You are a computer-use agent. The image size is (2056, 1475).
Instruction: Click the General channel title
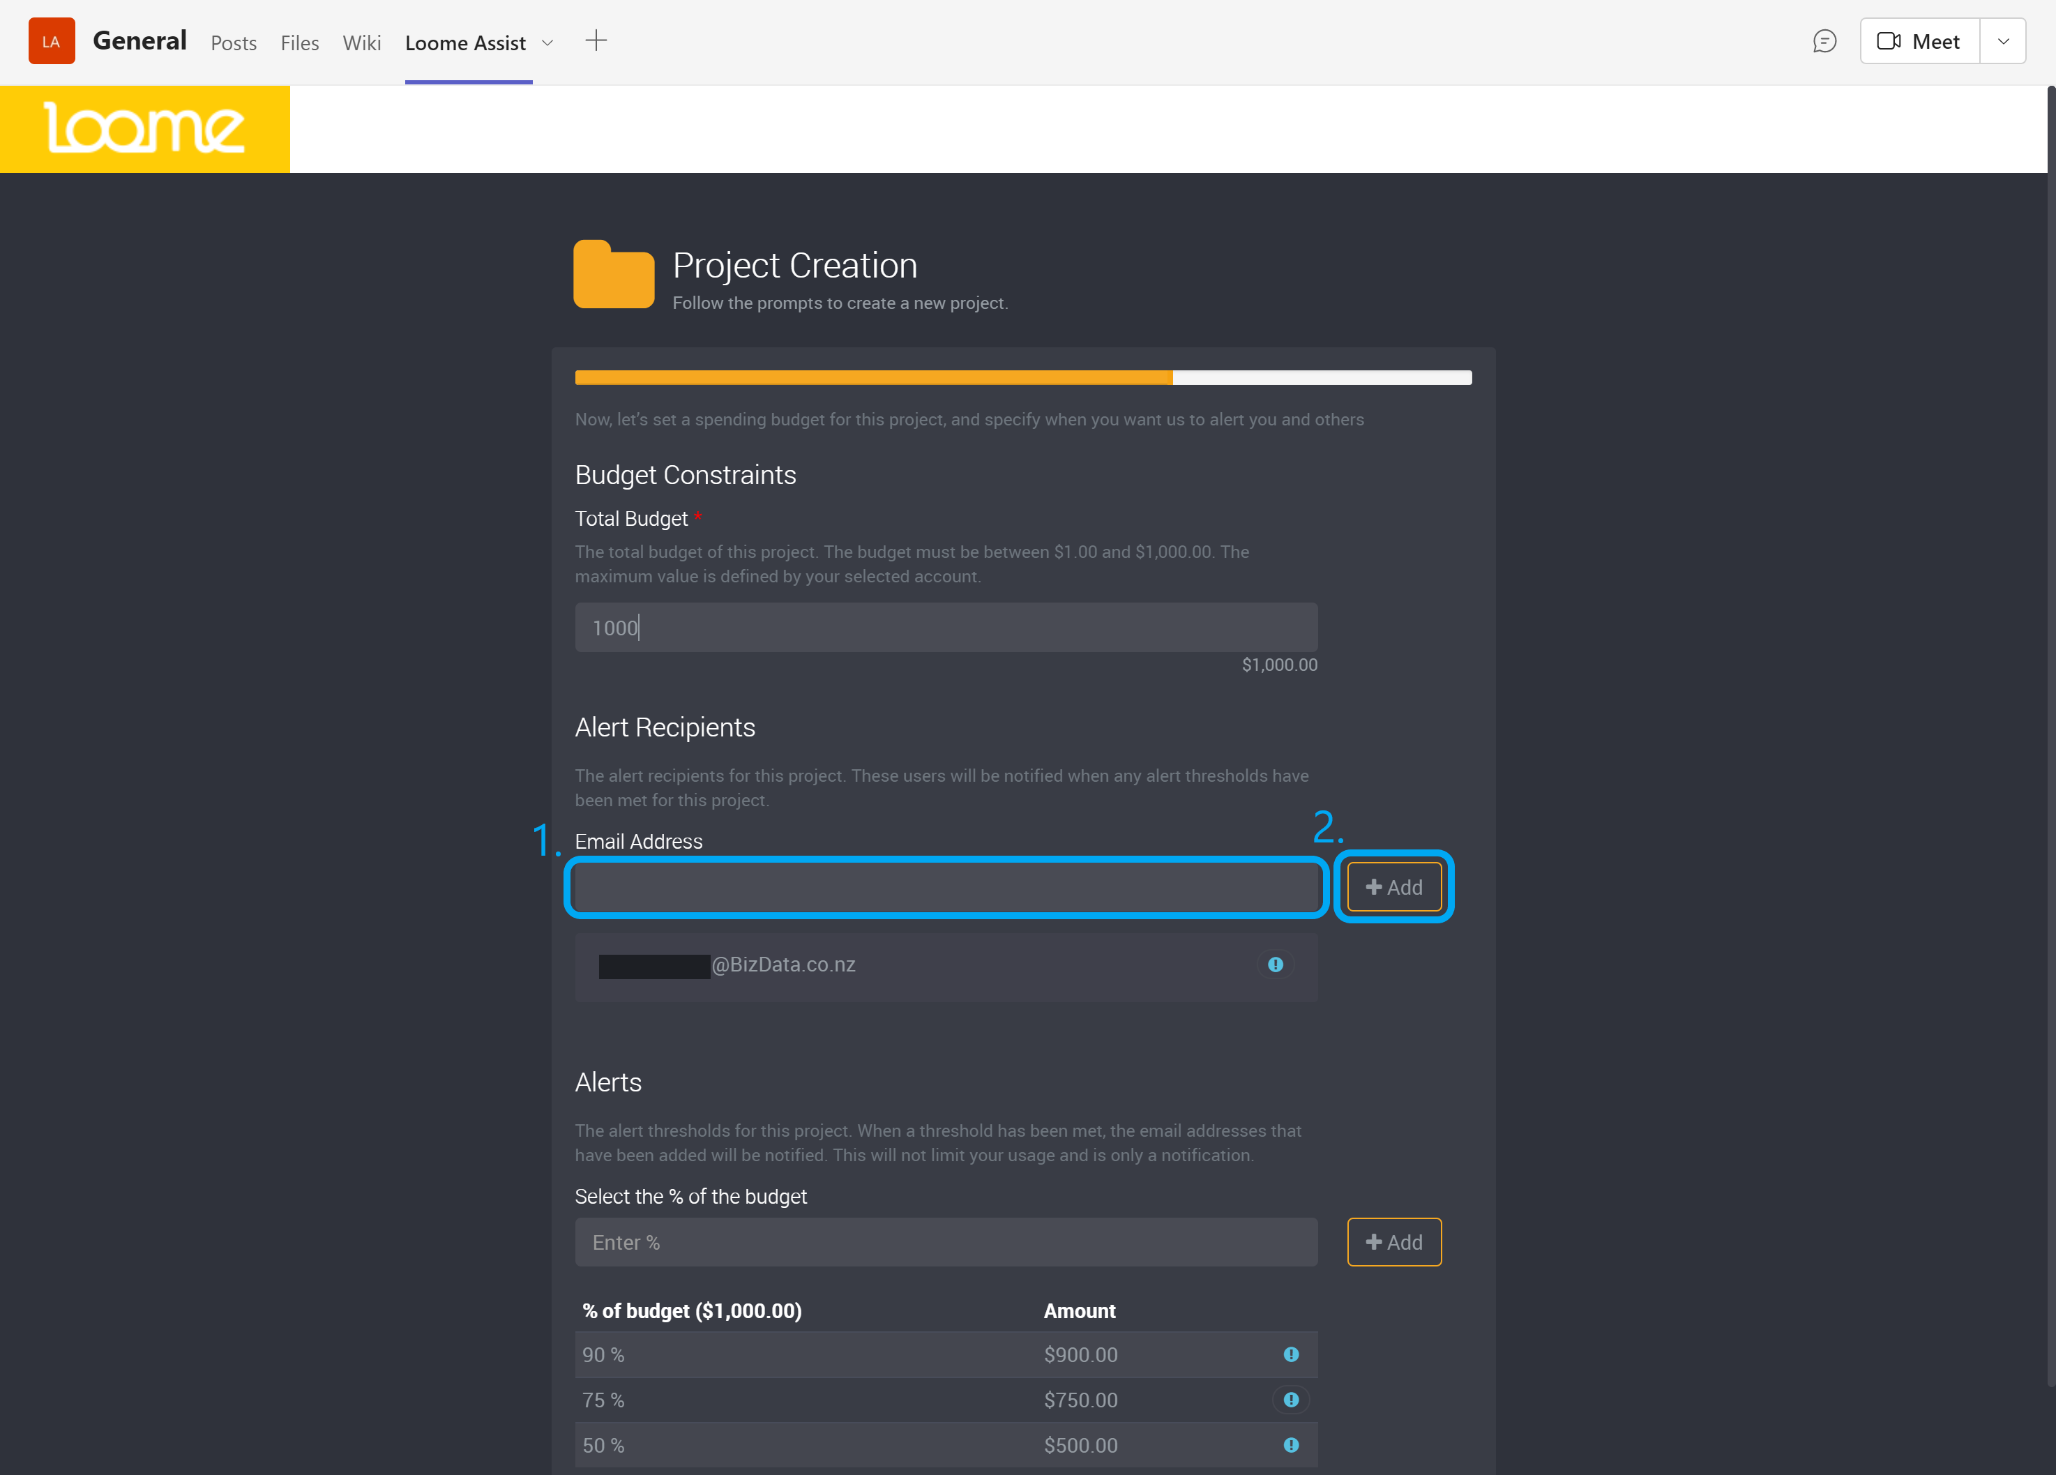139,40
